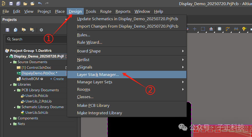The image size is (252, 137).
Task: Open the File menu
Action: 6,12
